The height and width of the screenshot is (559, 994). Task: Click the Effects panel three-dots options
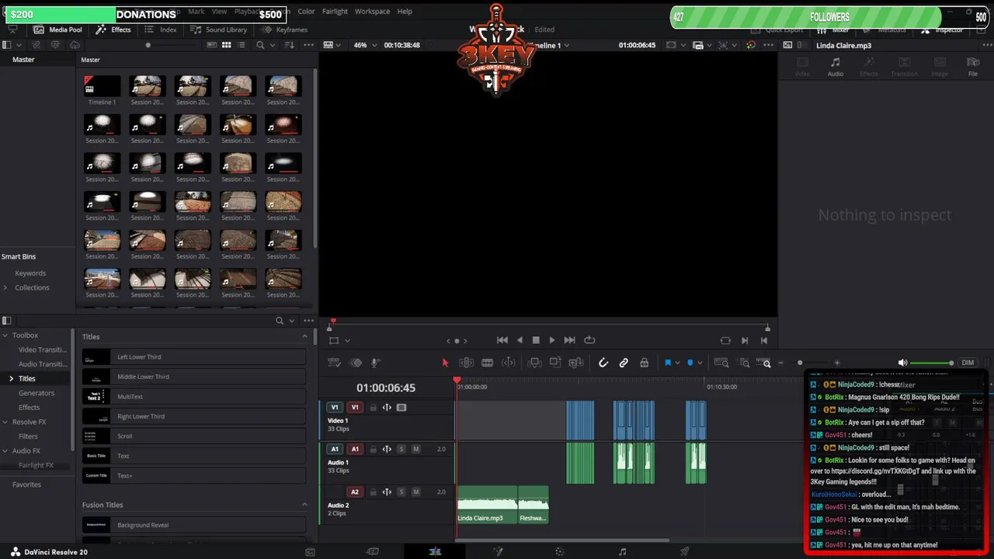pos(308,321)
